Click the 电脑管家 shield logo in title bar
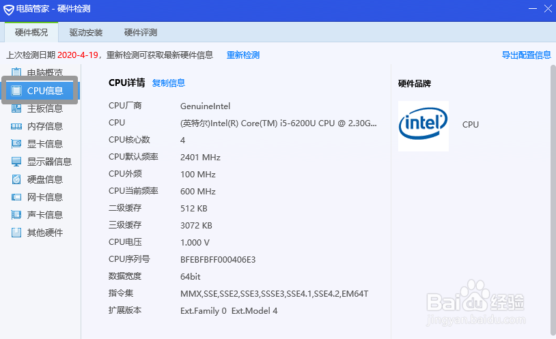This screenshot has width=556, height=339. tap(8, 9)
